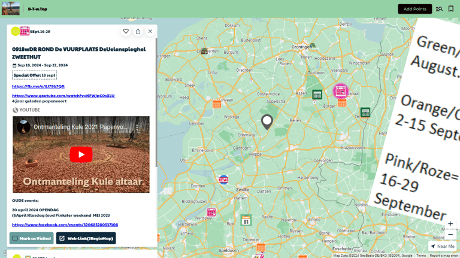
Task: Select the highlighted pink calendar marker near Borger
Action: click(341, 91)
